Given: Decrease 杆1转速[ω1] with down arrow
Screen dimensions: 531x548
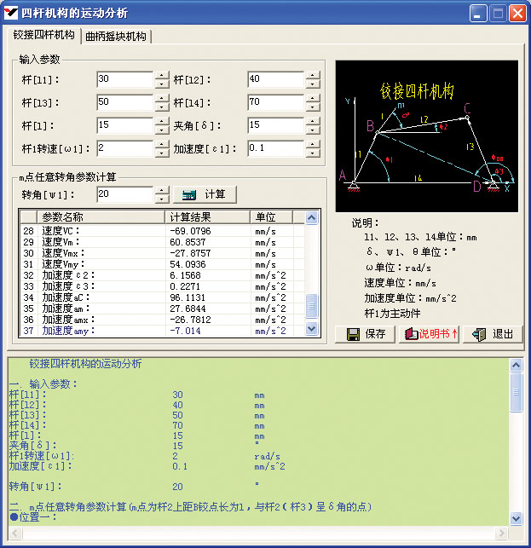Looking at the screenshot, I should [162, 153].
